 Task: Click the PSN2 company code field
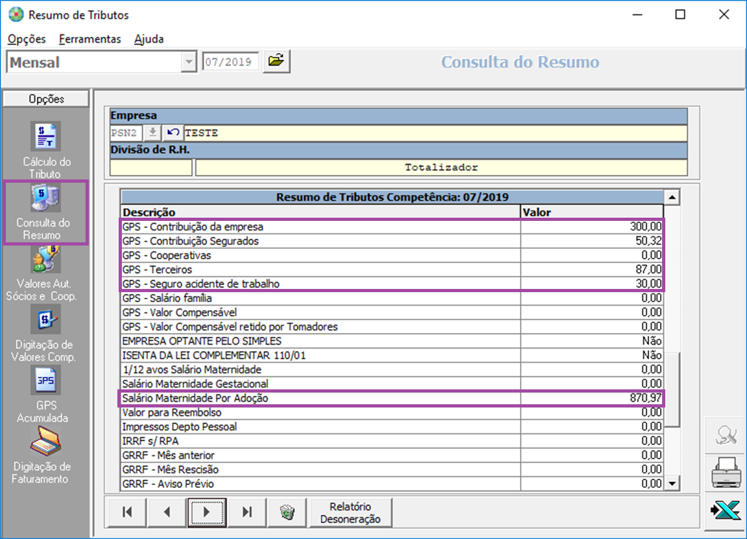pyautogui.click(x=126, y=133)
